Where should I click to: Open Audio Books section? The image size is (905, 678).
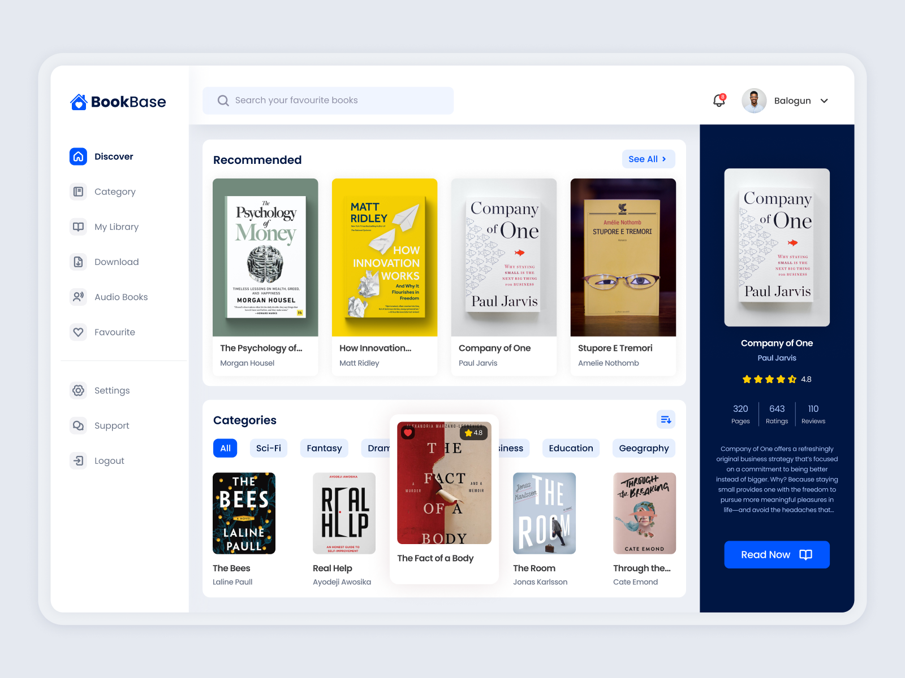(x=79, y=297)
